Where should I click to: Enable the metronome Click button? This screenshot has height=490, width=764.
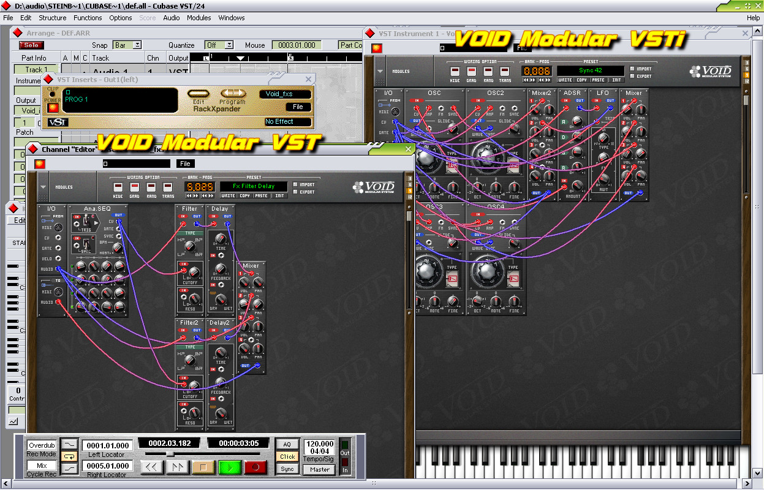[287, 456]
